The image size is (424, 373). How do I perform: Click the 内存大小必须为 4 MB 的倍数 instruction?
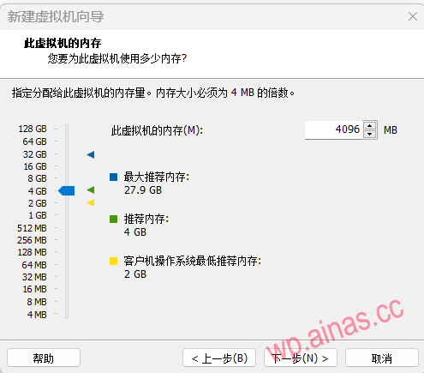(225, 93)
